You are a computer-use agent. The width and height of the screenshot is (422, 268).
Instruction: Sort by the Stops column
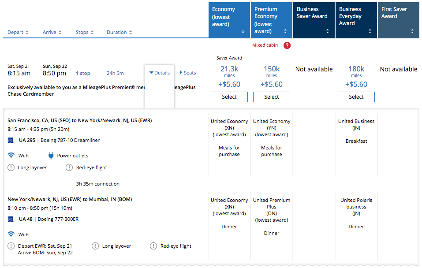85,32
